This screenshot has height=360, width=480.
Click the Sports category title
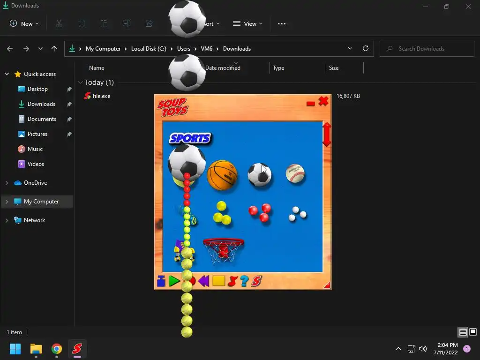tap(190, 138)
